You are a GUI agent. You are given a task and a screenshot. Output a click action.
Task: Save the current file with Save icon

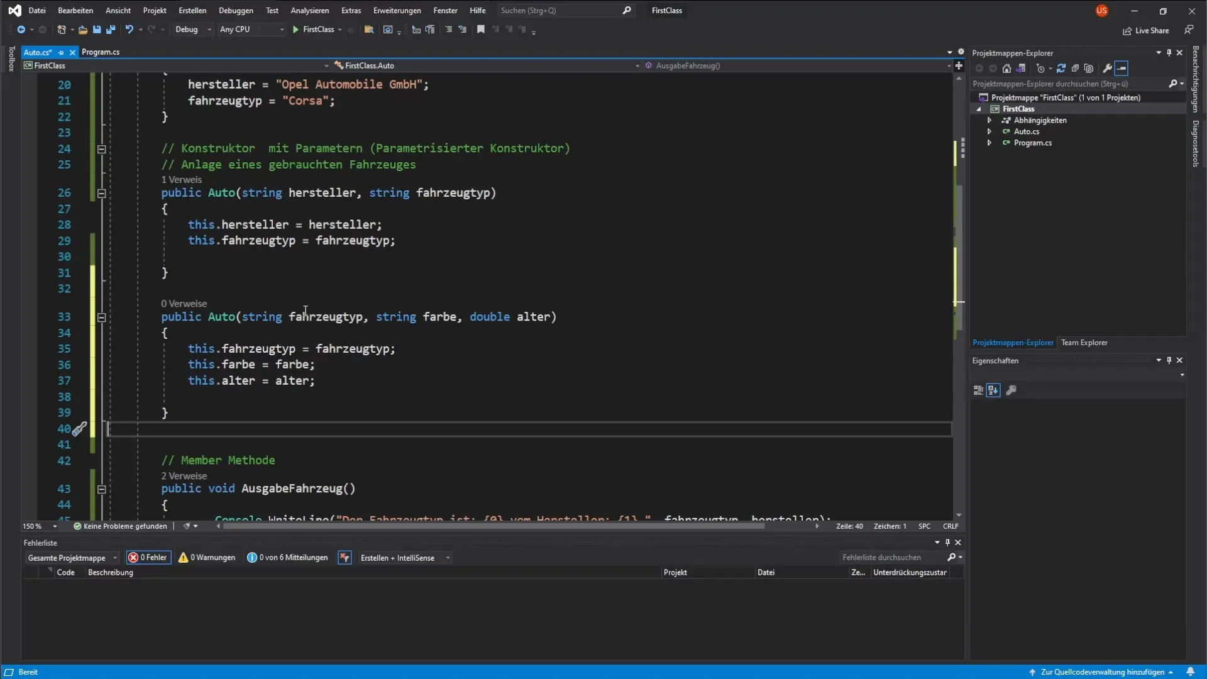[x=97, y=30]
